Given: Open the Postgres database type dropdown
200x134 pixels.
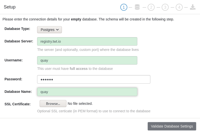Looking at the screenshot, I should tap(49, 30).
